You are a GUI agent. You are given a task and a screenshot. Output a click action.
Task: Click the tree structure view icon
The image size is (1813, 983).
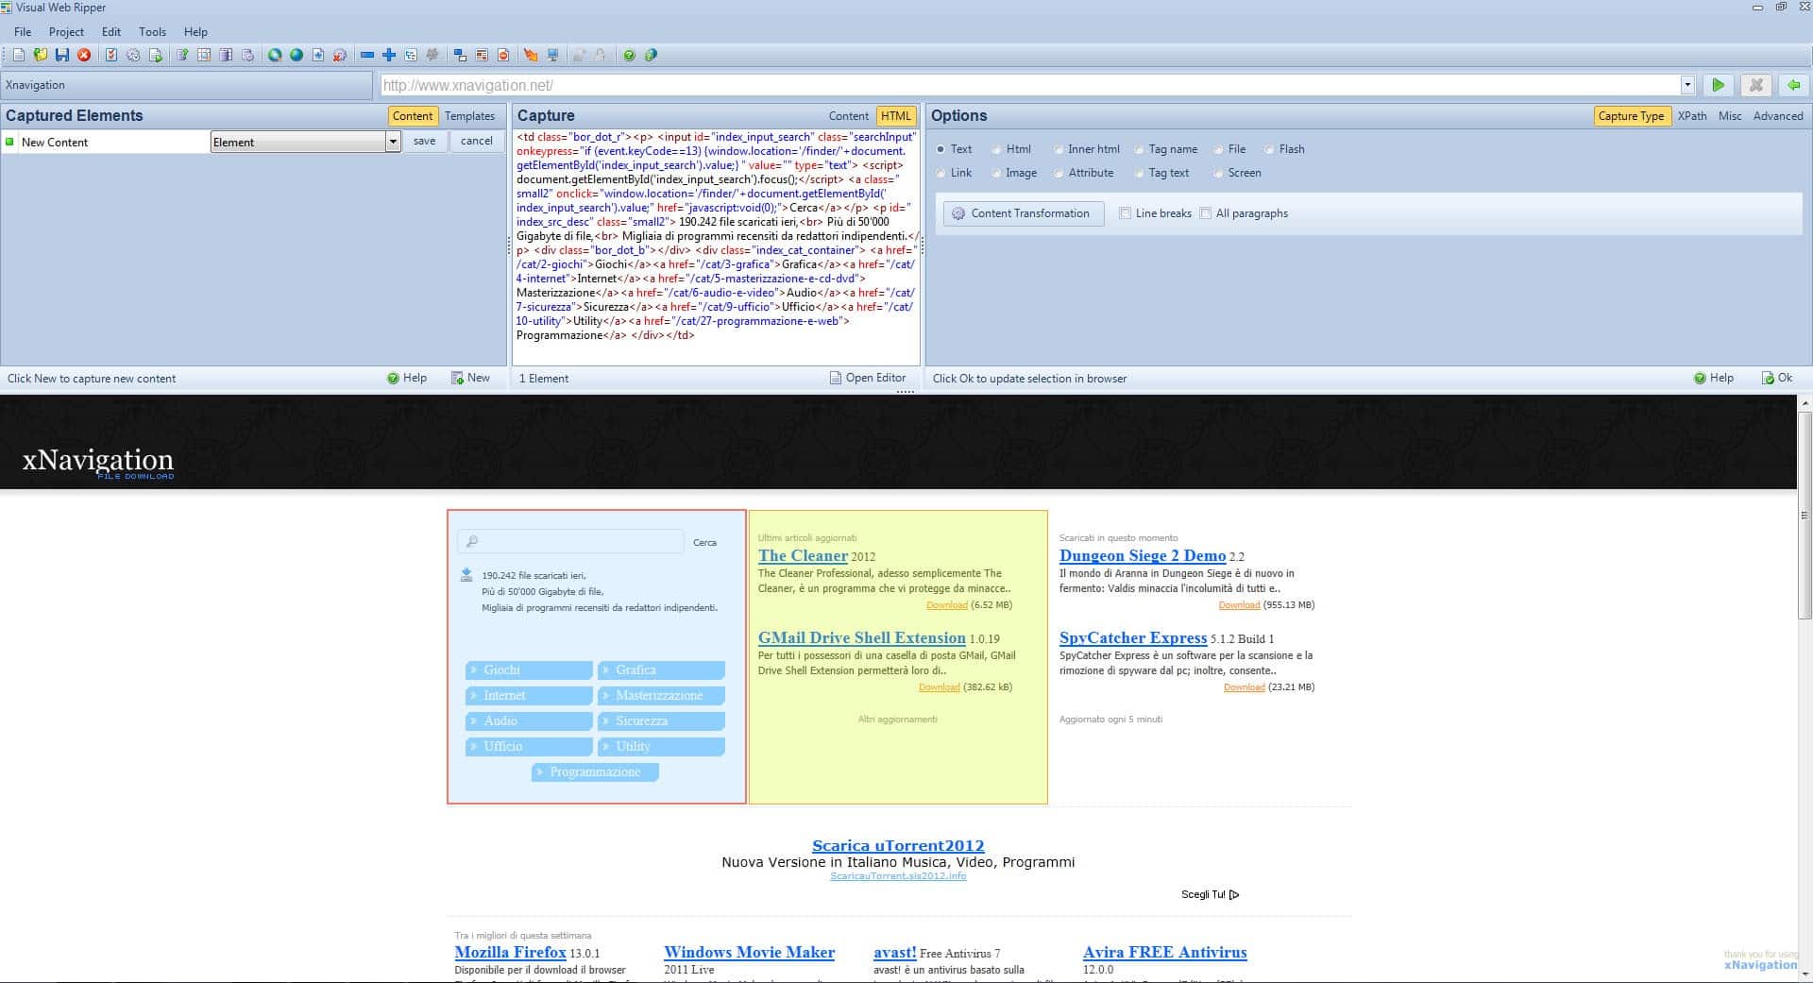411,55
